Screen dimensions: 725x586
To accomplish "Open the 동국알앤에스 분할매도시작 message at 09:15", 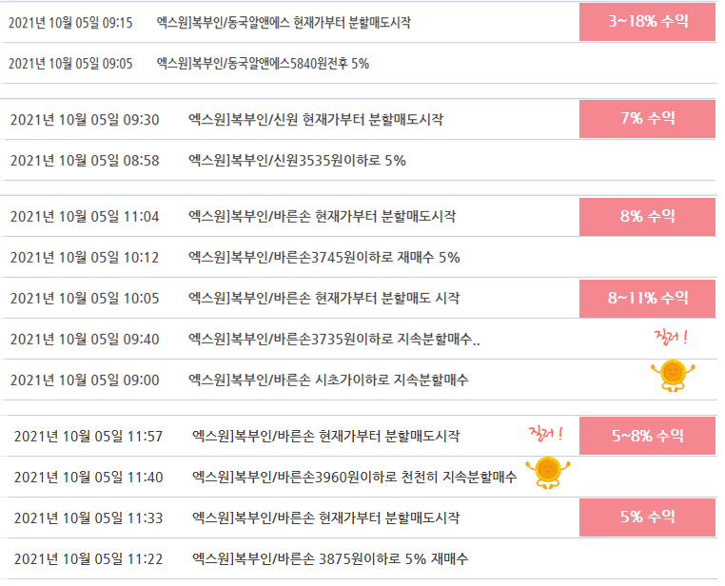I will (284, 22).
